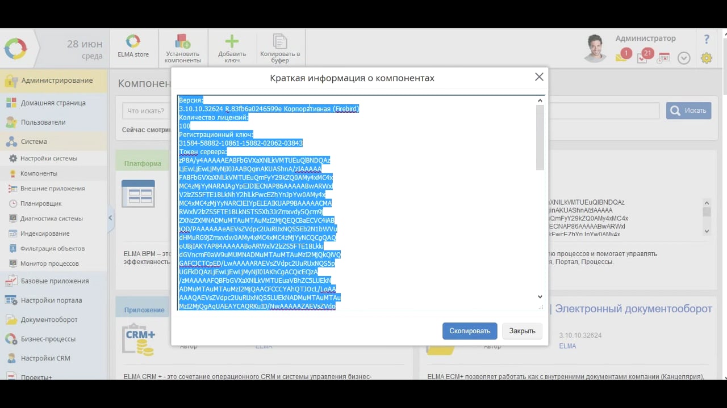This screenshot has height=408, width=727.
Task: Click the Система wrench icon
Action: point(11,142)
